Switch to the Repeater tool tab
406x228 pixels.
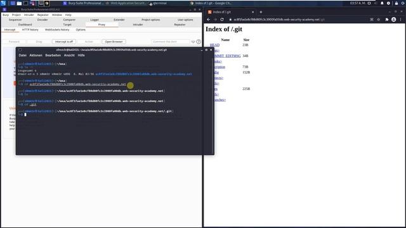coord(180,25)
